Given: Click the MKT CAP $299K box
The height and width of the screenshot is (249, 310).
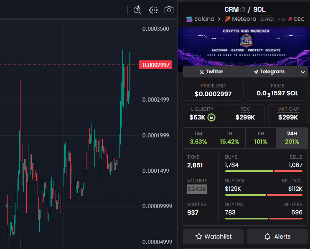Looking at the screenshot, I should tap(288, 114).
